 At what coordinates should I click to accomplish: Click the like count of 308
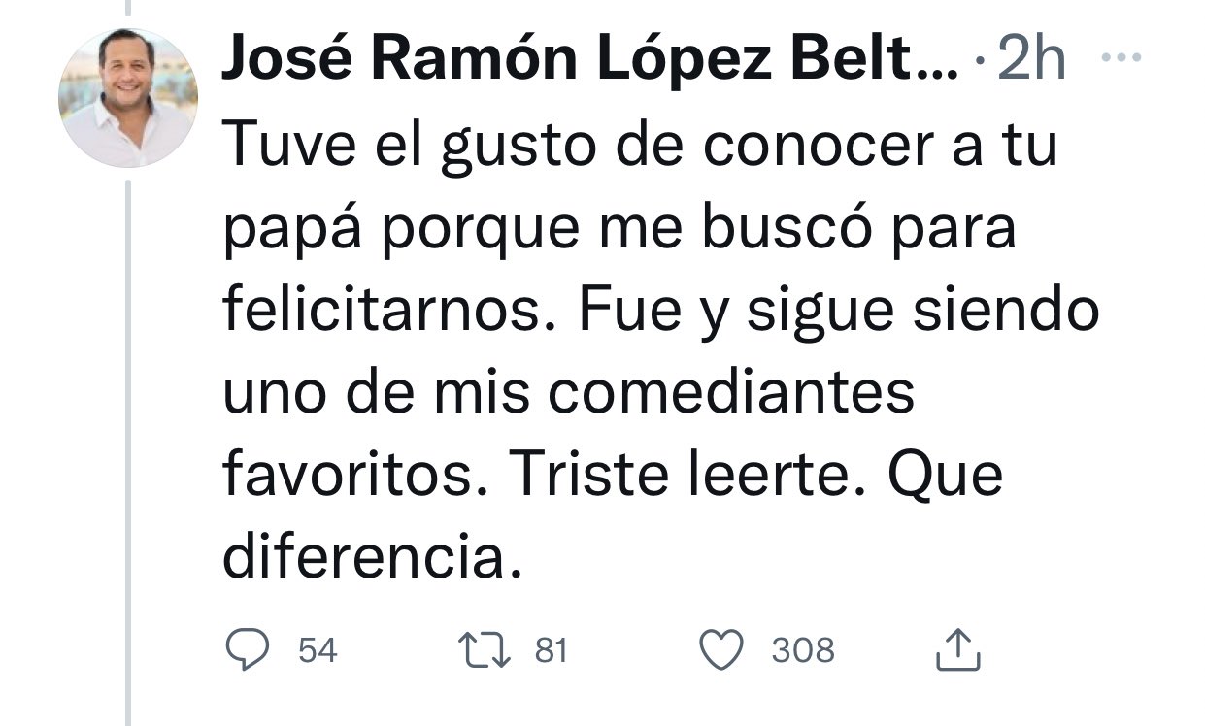[803, 649]
